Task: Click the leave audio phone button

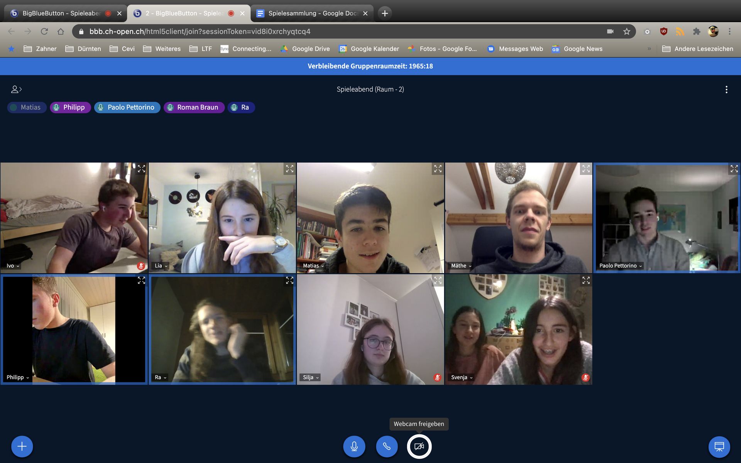Action: pyautogui.click(x=386, y=446)
